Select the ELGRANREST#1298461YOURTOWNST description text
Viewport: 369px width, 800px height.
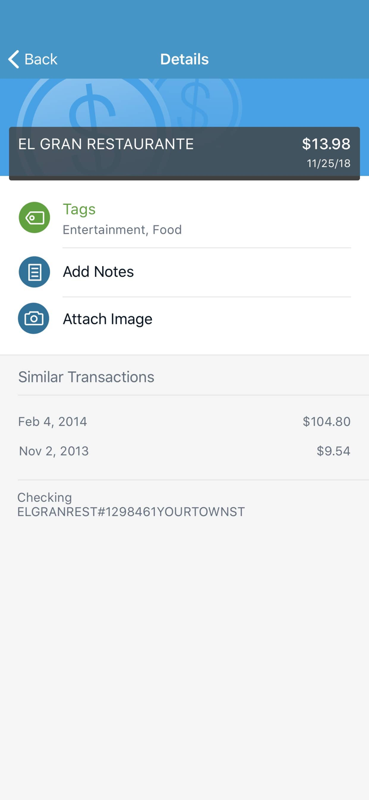pos(131,512)
